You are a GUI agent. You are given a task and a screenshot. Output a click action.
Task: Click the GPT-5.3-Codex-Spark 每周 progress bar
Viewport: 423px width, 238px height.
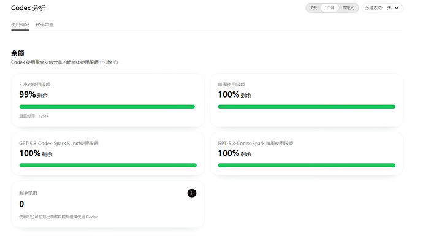307,165
